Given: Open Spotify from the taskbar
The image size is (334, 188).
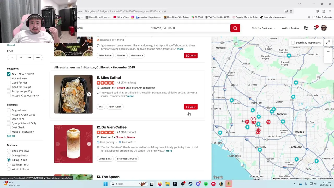Looking at the screenshot, I should pyautogui.click(x=206, y=184).
